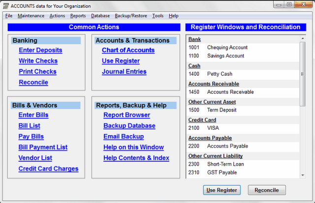
Task: Open the Pay Bills link
Action: click(31, 137)
